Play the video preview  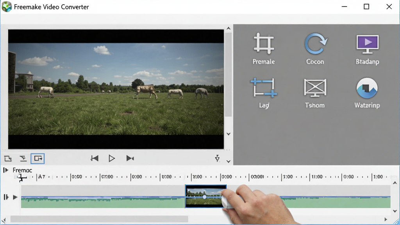(112, 159)
